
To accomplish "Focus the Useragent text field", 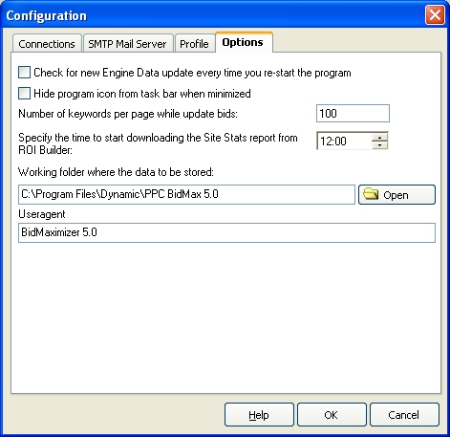I will (x=226, y=232).
